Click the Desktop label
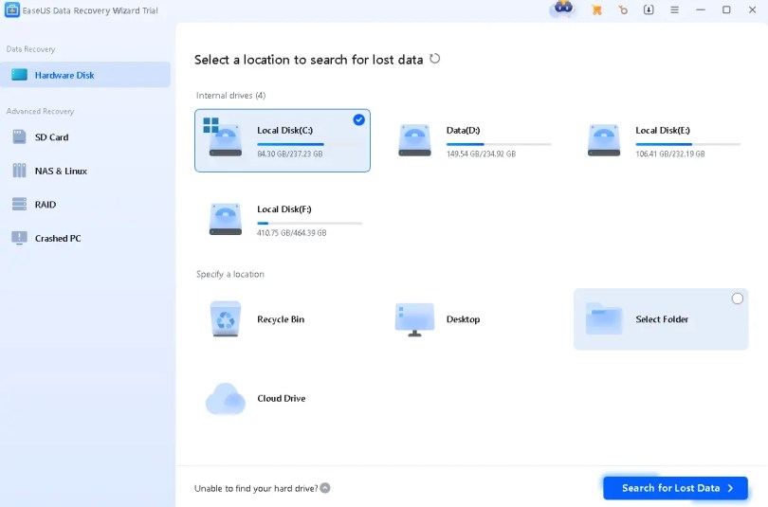The width and height of the screenshot is (768, 507). [463, 319]
